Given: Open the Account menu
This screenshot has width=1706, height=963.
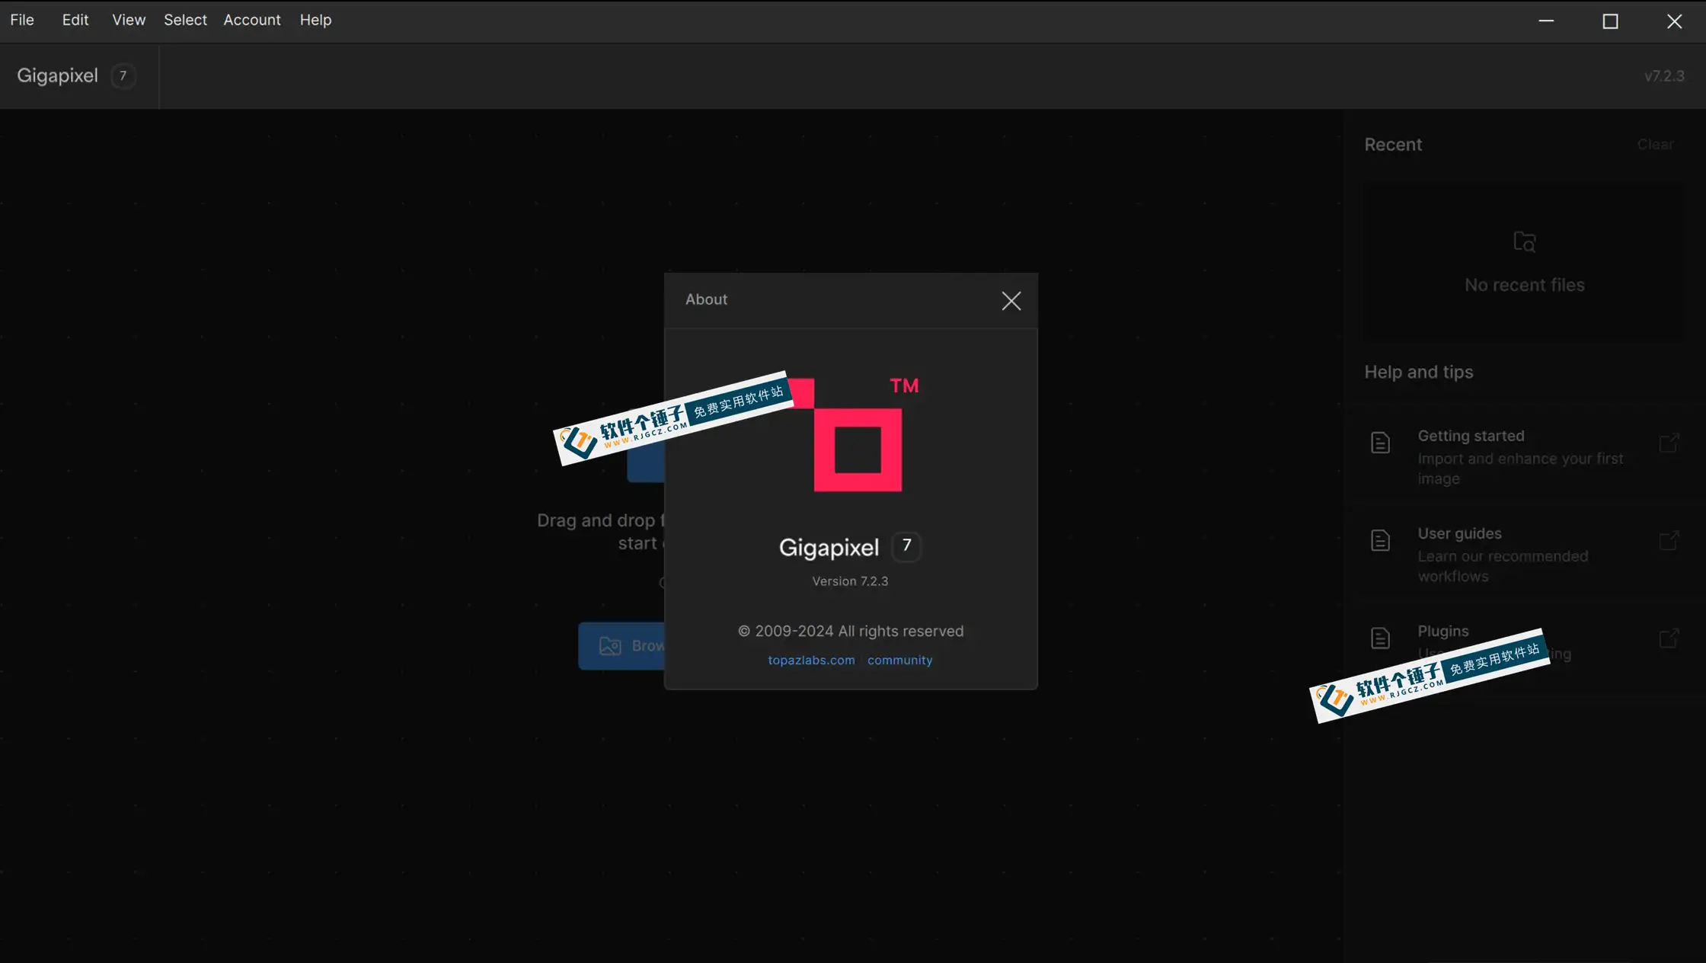Looking at the screenshot, I should (x=252, y=21).
